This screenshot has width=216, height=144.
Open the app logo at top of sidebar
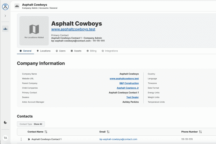coord(5,6)
